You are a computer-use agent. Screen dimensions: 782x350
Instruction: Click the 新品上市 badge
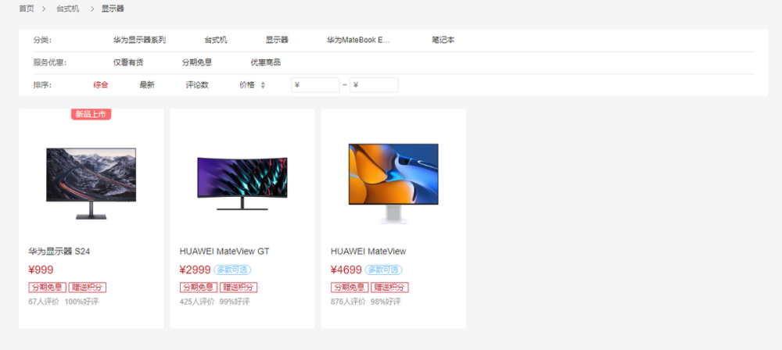91,115
